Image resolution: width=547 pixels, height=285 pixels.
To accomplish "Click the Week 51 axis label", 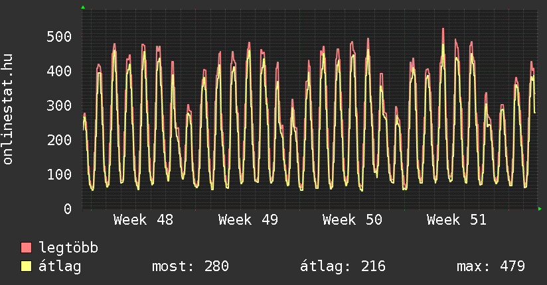I will click(x=456, y=220).
